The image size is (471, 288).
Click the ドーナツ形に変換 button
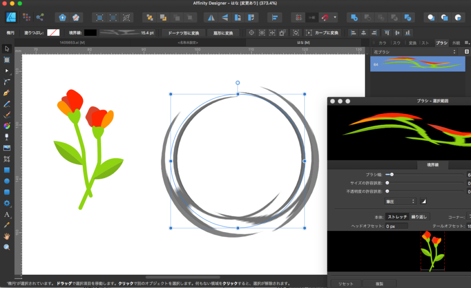tap(183, 33)
